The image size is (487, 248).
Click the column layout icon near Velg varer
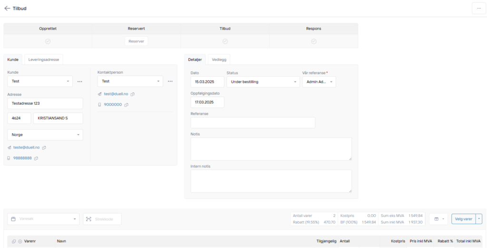(438, 219)
